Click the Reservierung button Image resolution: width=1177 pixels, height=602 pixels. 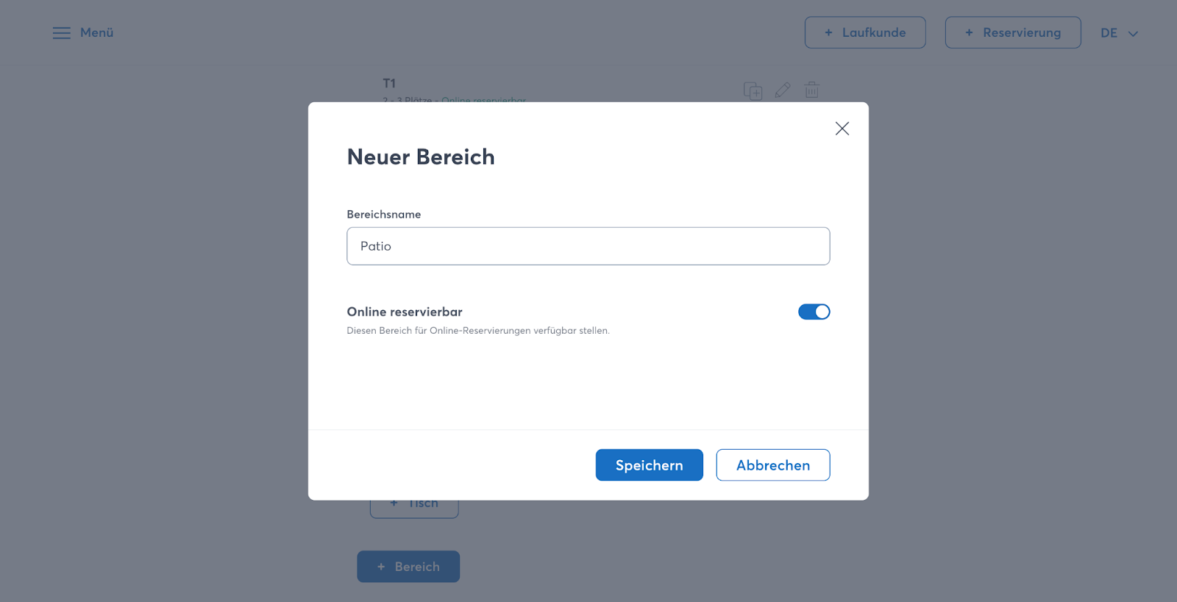(1012, 33)
